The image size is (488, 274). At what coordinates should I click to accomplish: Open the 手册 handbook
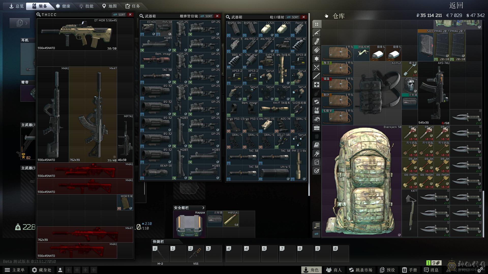point(410,270)
